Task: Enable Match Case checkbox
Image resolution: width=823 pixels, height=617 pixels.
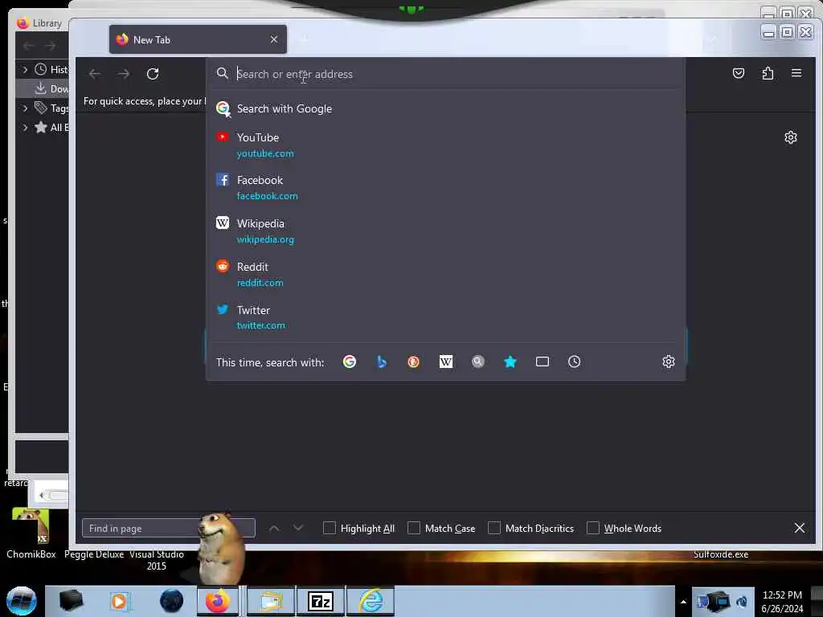Action: tap(414, 528)
